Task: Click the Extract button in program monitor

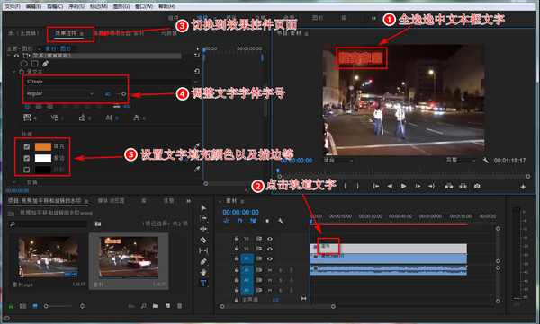Action: (x=463, y=186)
